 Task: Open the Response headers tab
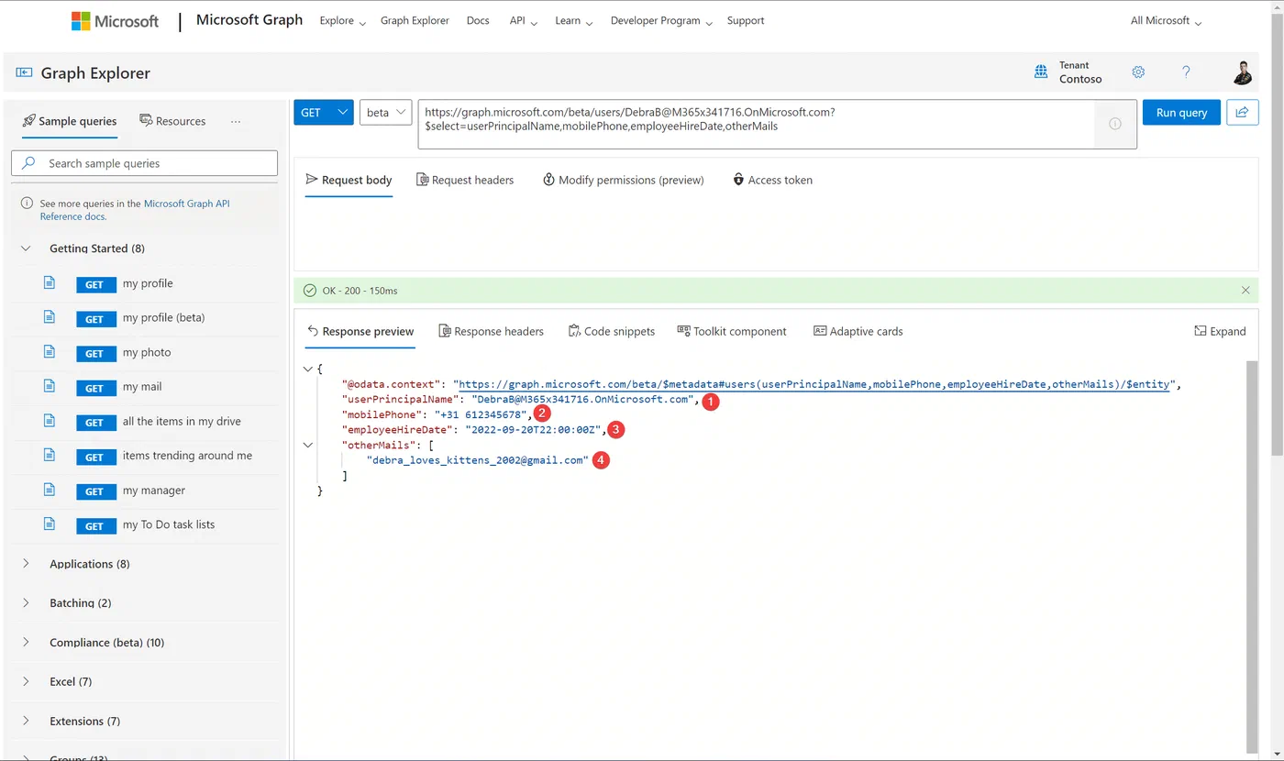(491, 331)
